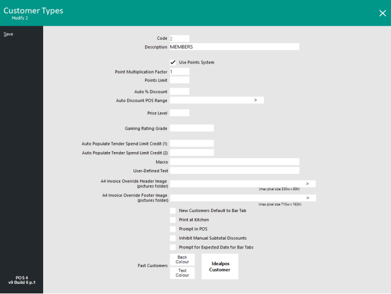Choose the Fast Customers Text Colour
Viewport: 391px width, 294px height.
182,273
